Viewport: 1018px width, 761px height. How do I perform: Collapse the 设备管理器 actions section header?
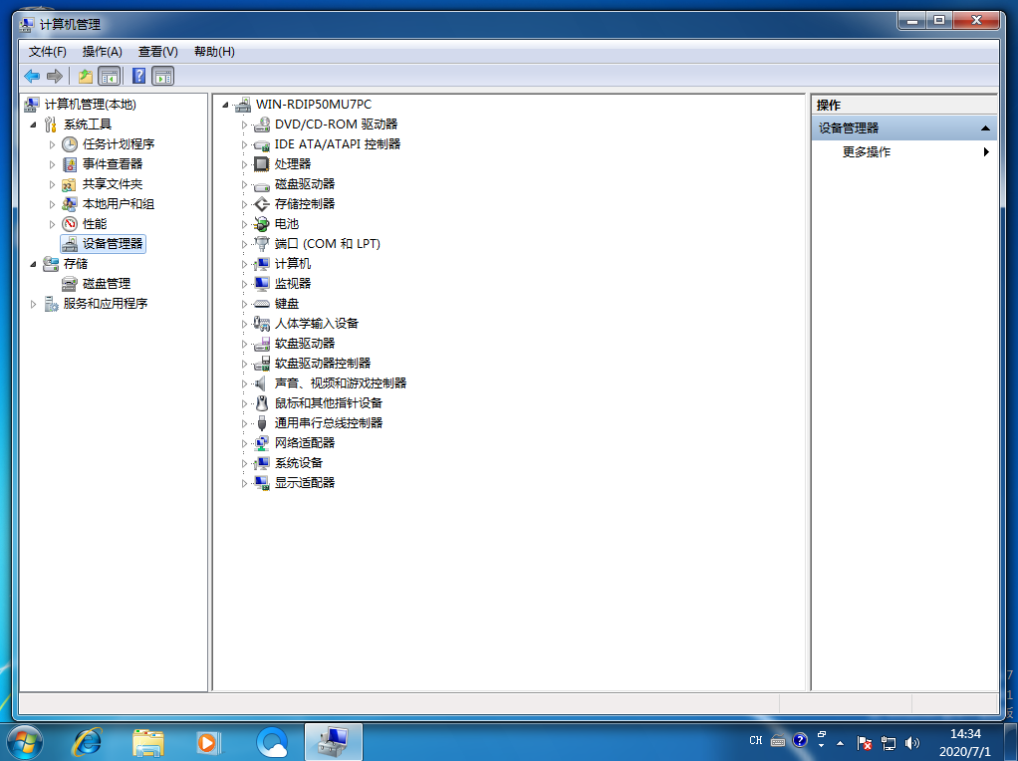984,128
